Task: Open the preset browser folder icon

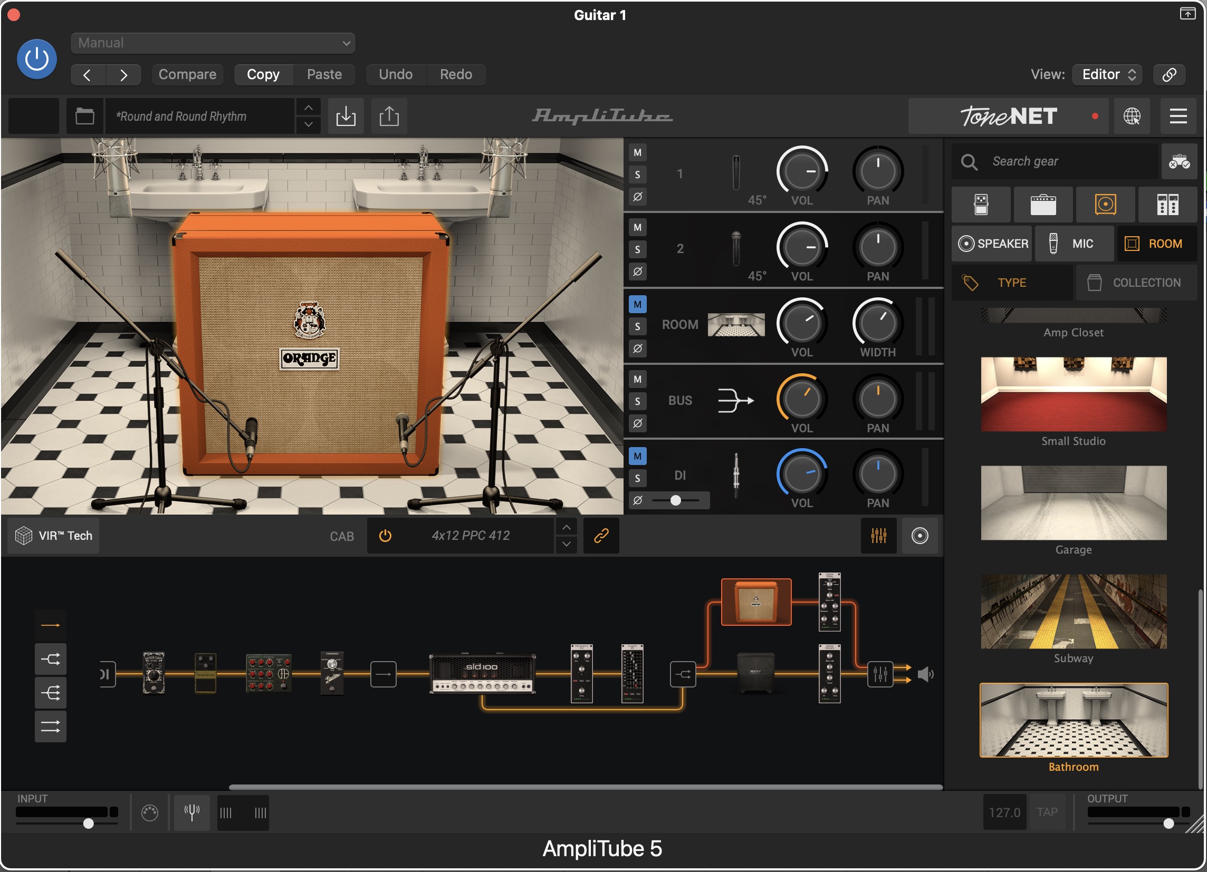Action: [84, 116]
